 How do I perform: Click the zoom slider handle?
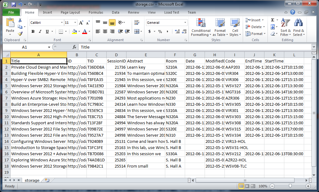tap(290, 186)
